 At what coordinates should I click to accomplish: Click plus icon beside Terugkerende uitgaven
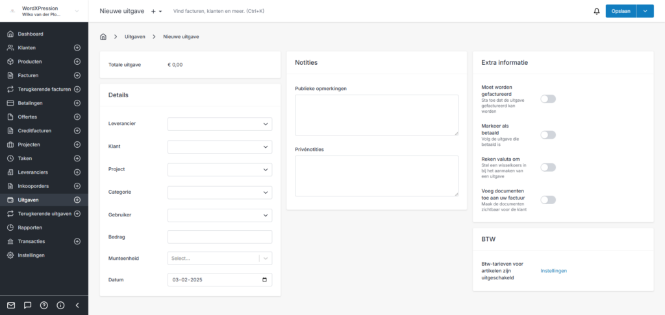pyautogui.click(x=77, y=214)
